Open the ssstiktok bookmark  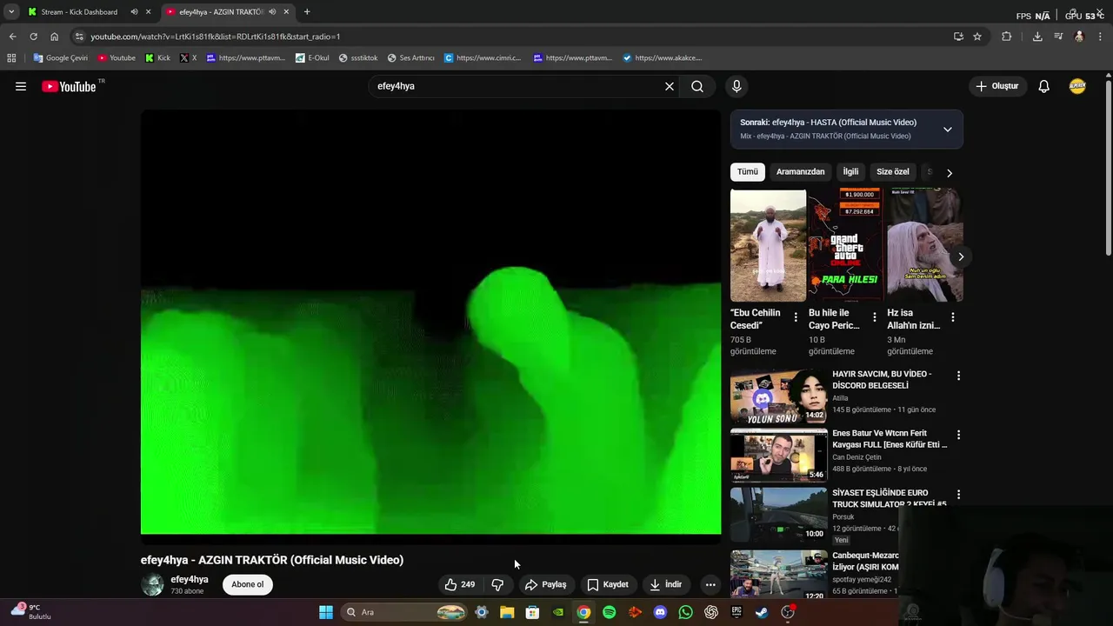[x=358, y=58]
